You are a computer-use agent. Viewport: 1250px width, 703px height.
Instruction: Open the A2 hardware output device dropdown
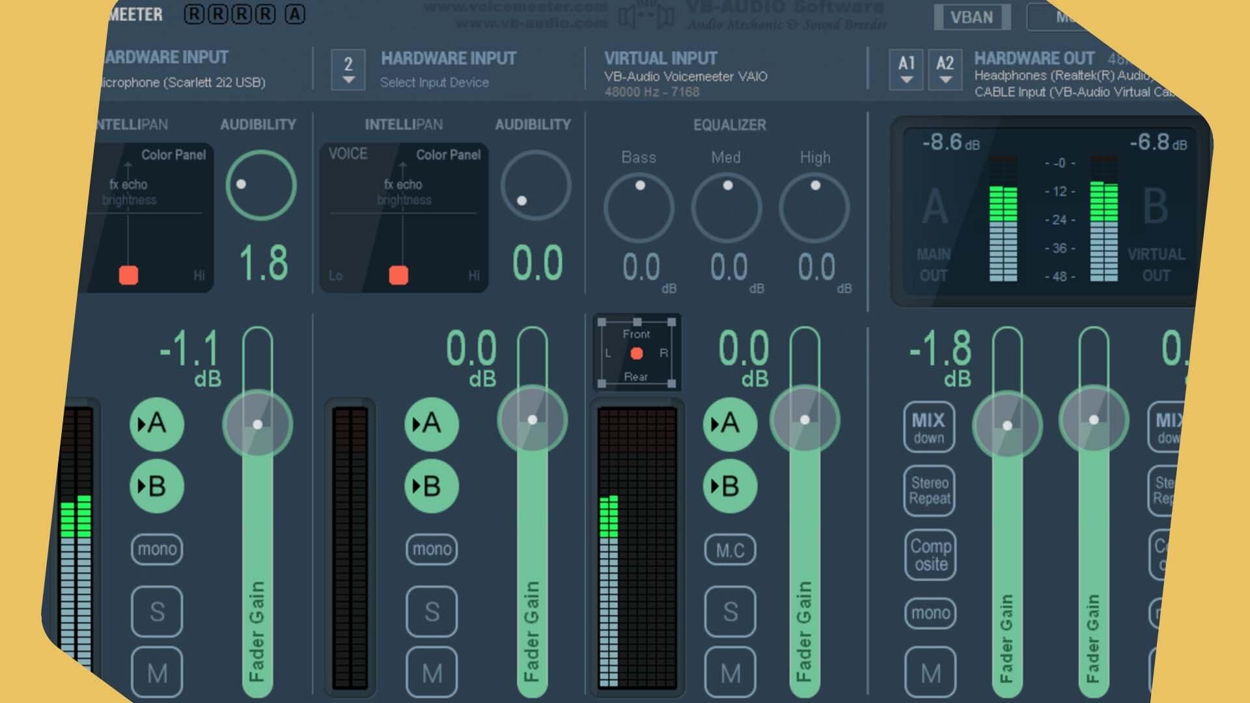(x=945, y=70)
